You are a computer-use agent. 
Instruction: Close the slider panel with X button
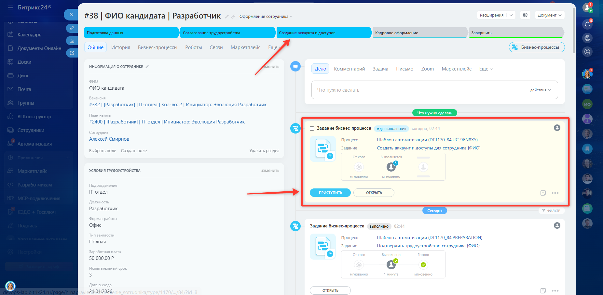tap(71, 15)
